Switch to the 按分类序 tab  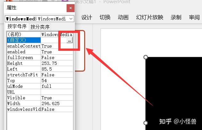click(x=40, y=27)
